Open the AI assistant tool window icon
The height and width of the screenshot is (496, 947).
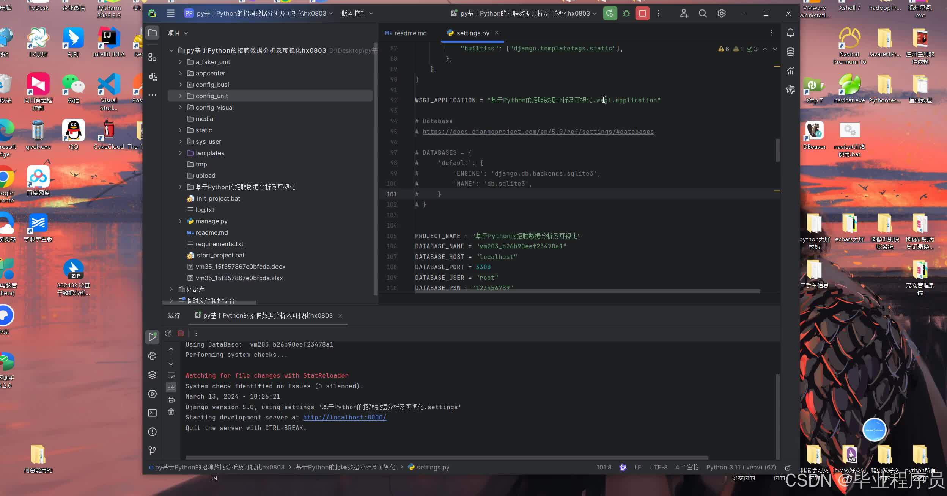click(x=790, y=90)
